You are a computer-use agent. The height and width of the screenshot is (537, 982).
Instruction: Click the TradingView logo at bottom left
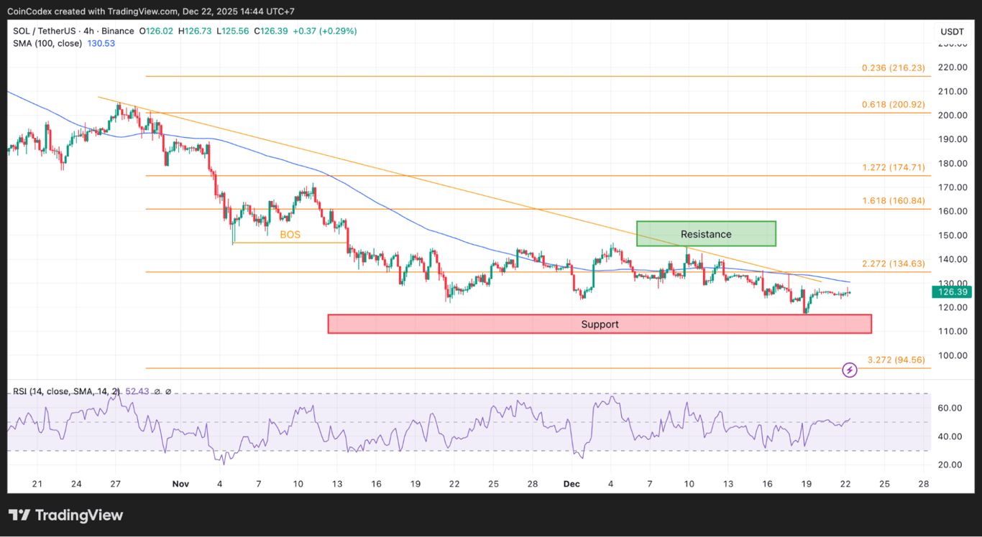[x=65, y=515]
